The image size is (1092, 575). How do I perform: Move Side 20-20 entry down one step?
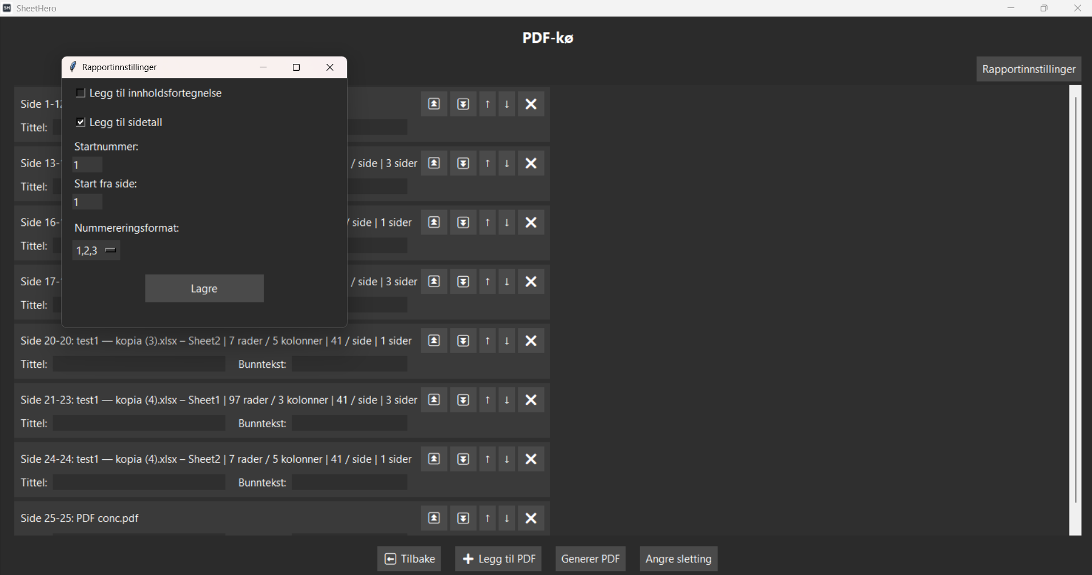pyautogui.click(x=507, y=341)
